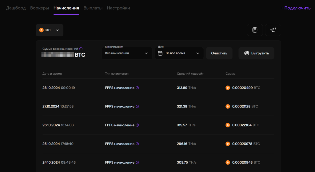The width and height of the screenshot is (315, 172).
Task: Click the Дата и время column header
Action: coord(52,74)
